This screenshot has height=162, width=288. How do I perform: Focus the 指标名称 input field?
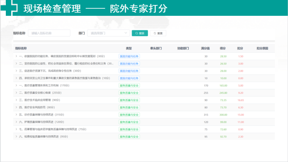[x=49, y=33]
